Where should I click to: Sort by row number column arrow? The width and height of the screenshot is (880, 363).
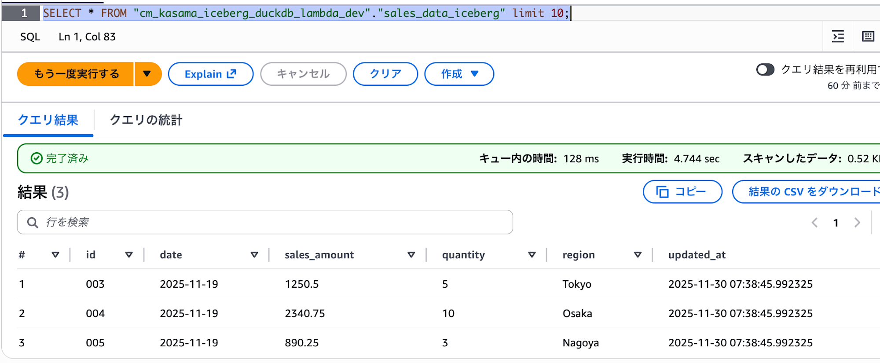(55, 255)
